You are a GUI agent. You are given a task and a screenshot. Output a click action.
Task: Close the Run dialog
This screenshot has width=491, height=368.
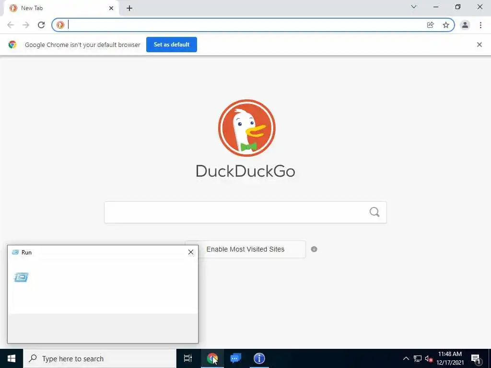coord(191,252)
